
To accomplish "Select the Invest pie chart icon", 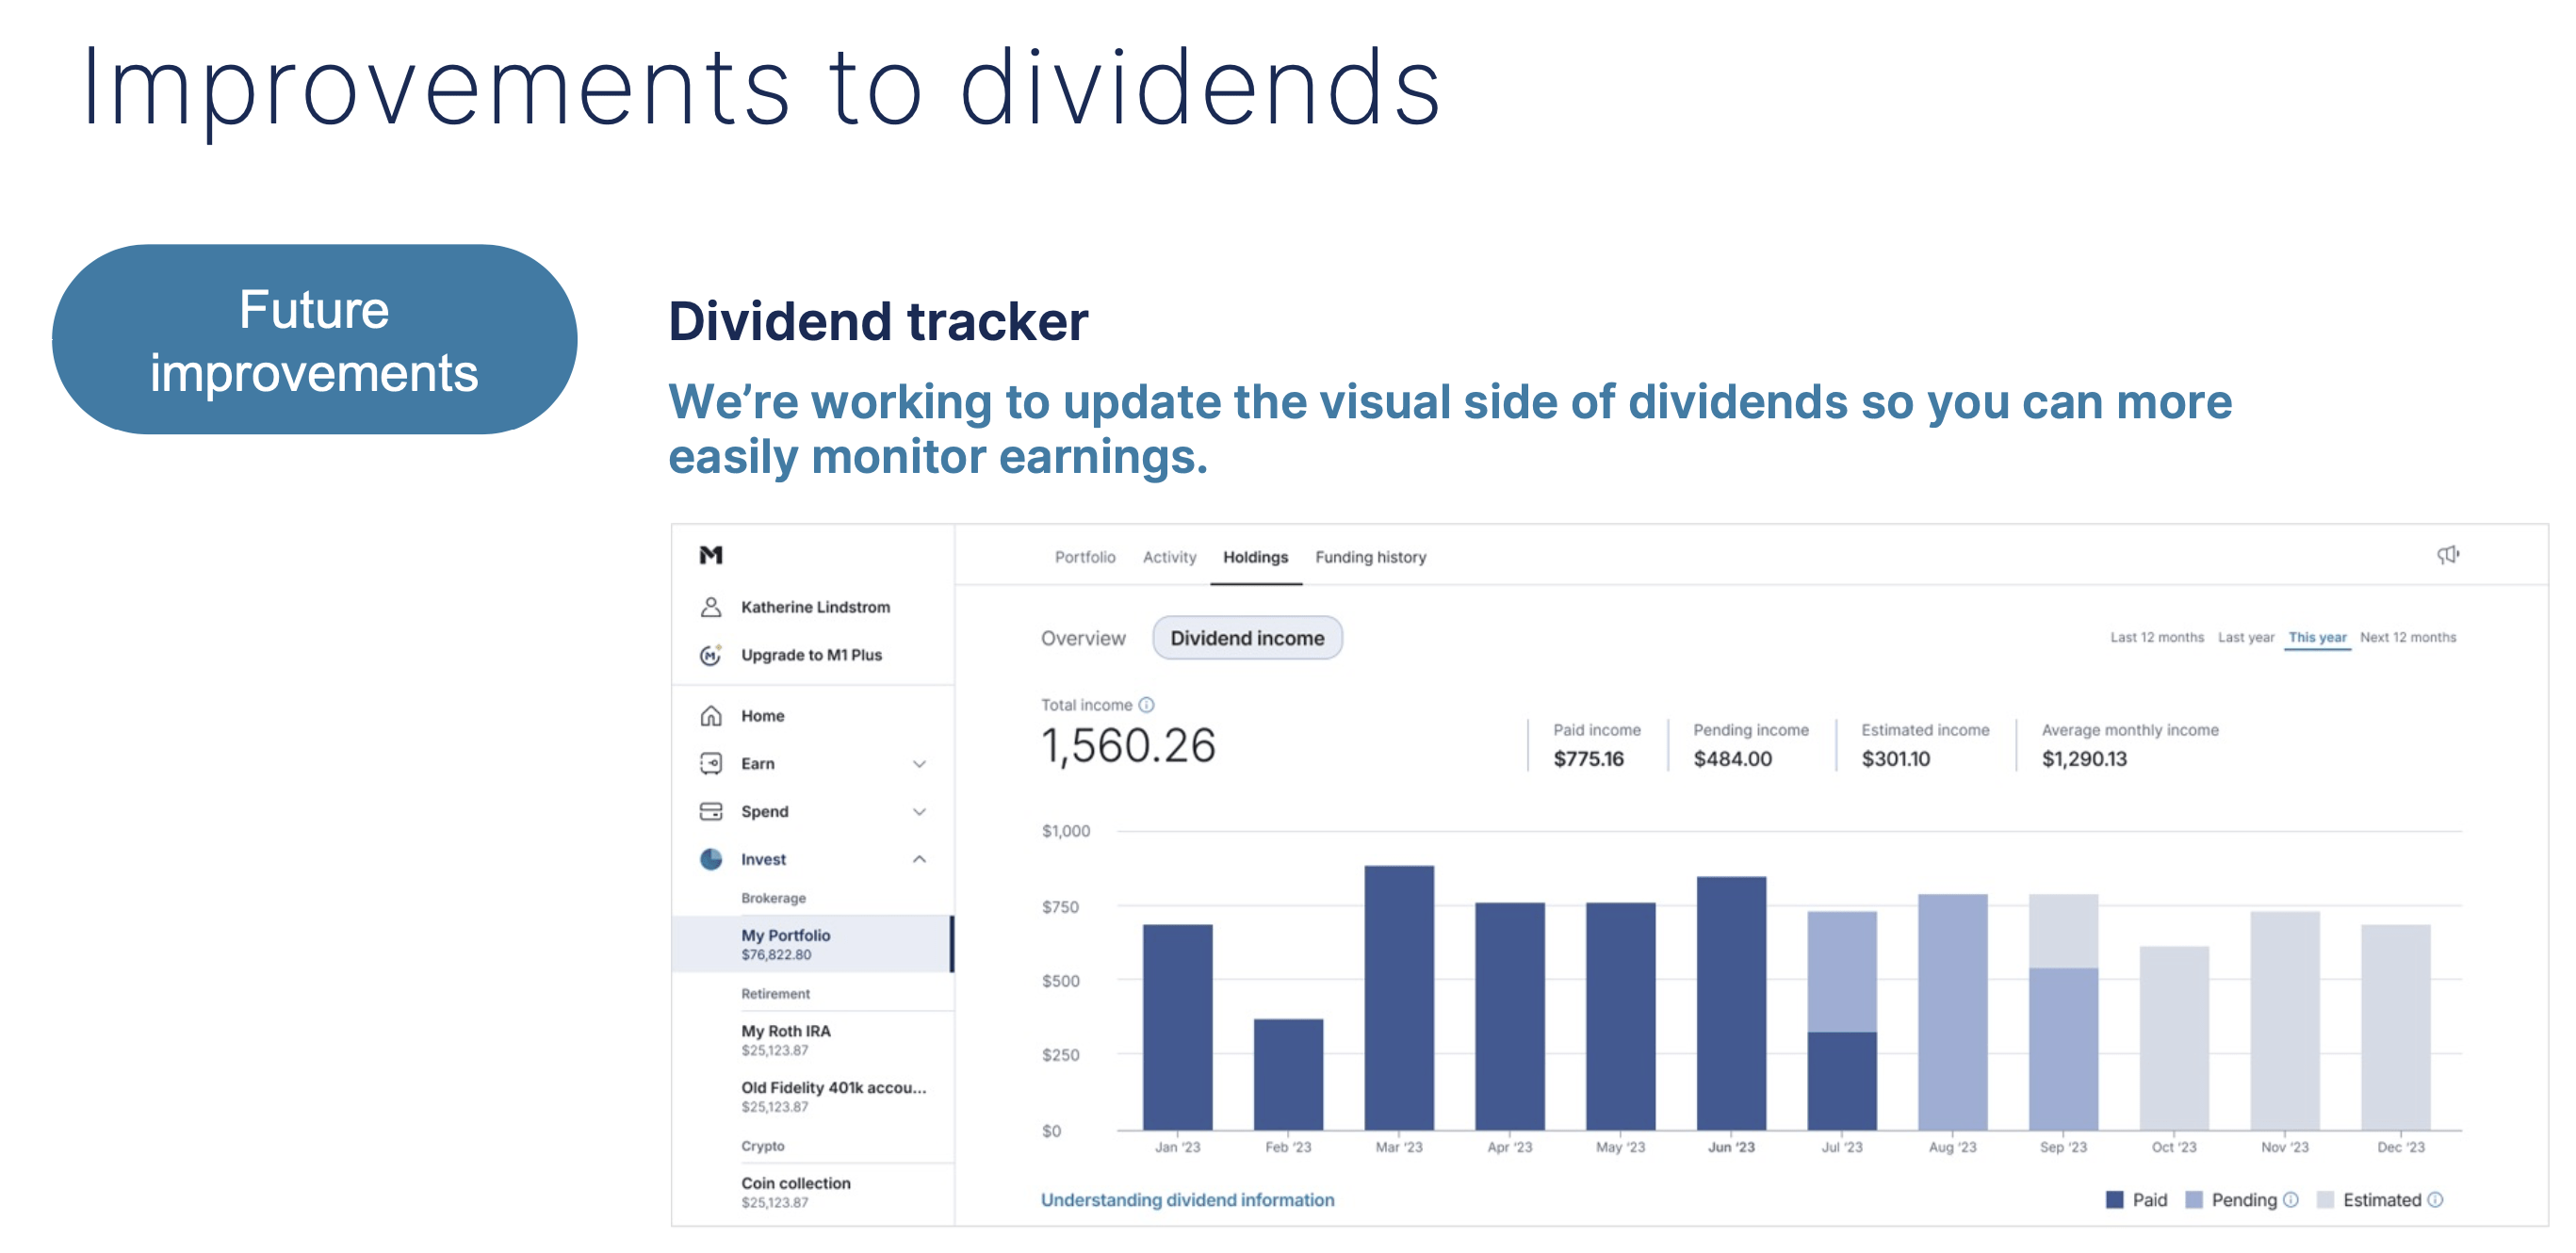I will [x=711, y=858].
